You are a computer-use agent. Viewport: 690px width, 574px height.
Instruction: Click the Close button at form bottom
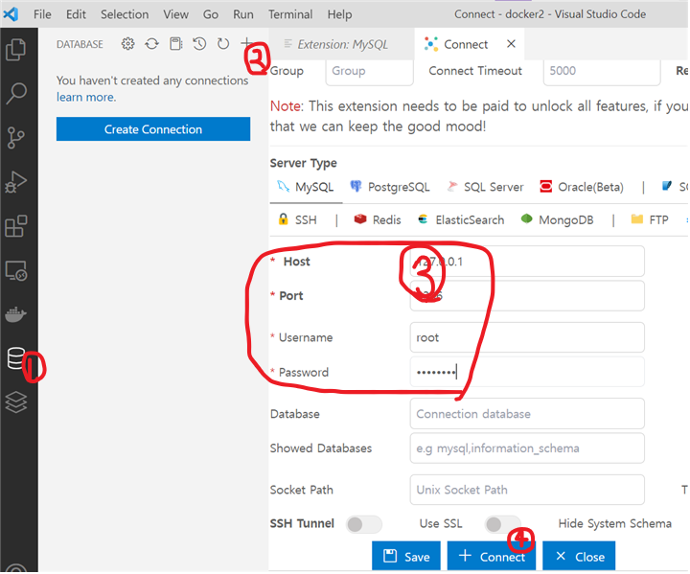click(579, 557)
